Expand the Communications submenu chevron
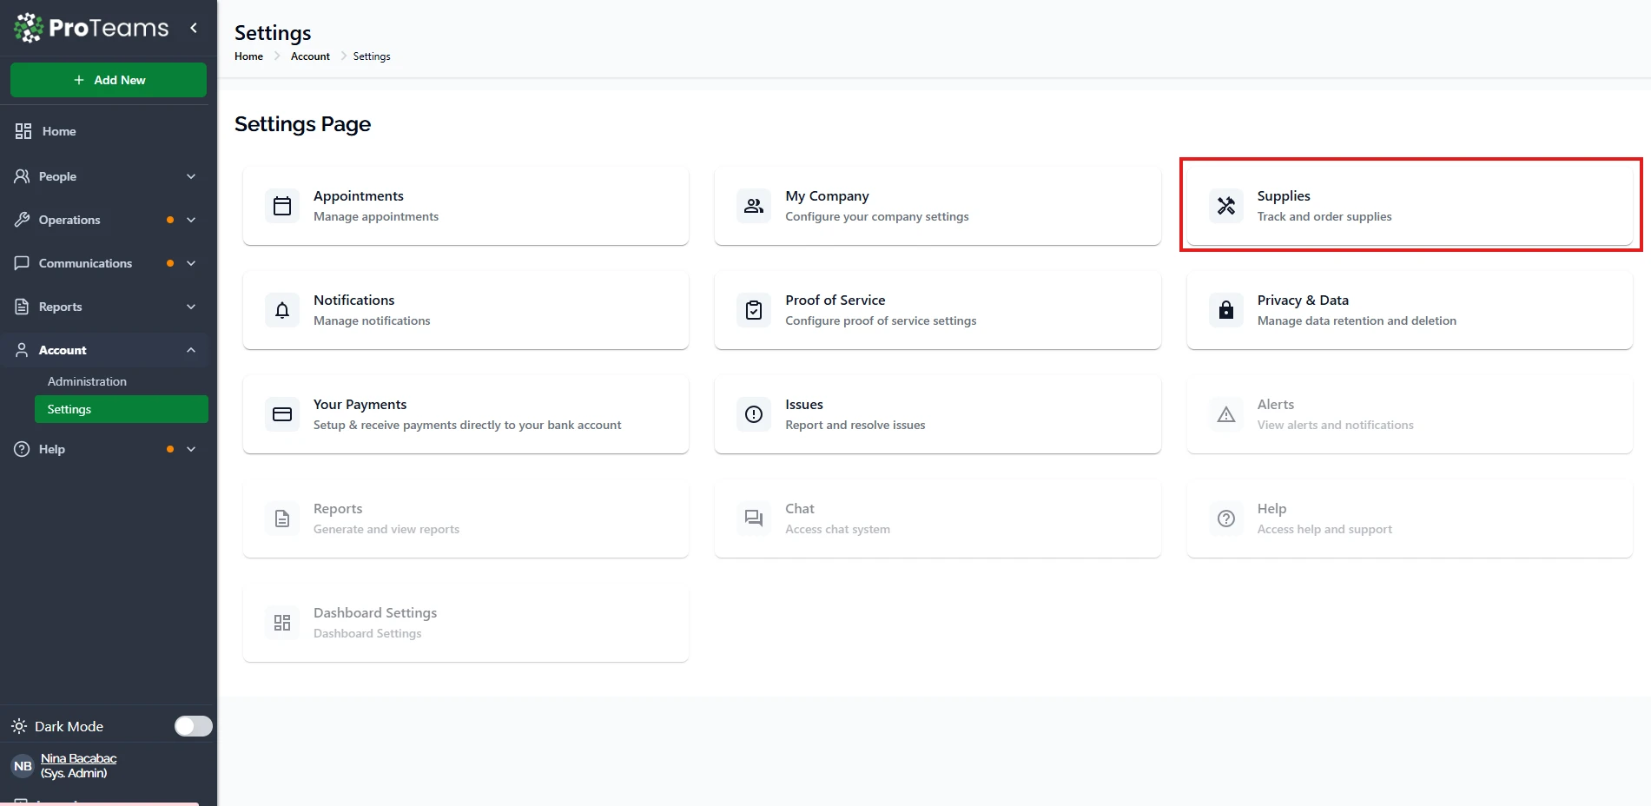1651x806 pixels. (x=191, y=263)
